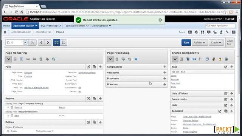Reload the browser page
The height and width of the screenshot is (136, 242).
point(16,12)
